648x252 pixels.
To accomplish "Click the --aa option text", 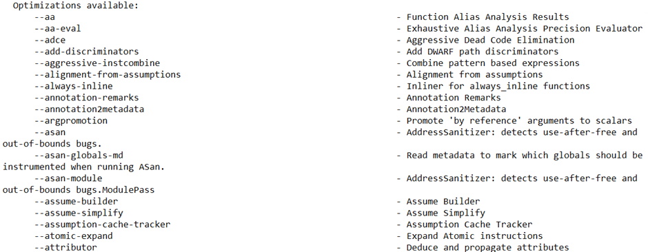I will [45, 17].
